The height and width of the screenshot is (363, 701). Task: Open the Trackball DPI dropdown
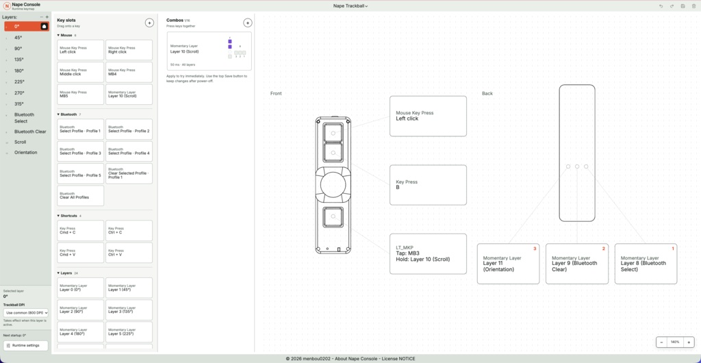pos(25,313)
